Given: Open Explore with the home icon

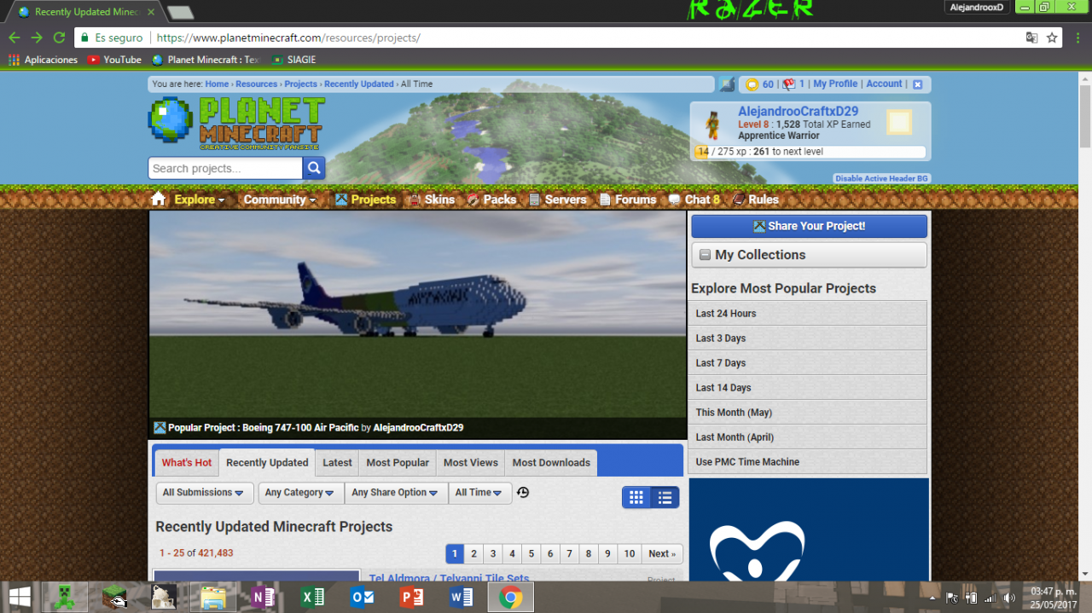Looking at the screenshot, I should [x=159, y=199].
